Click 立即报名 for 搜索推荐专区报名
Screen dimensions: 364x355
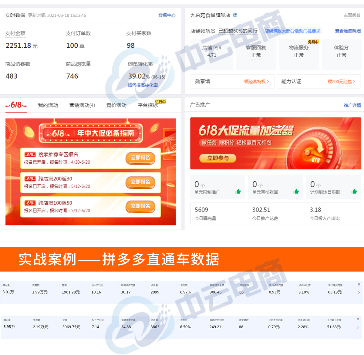click(140, 158)
